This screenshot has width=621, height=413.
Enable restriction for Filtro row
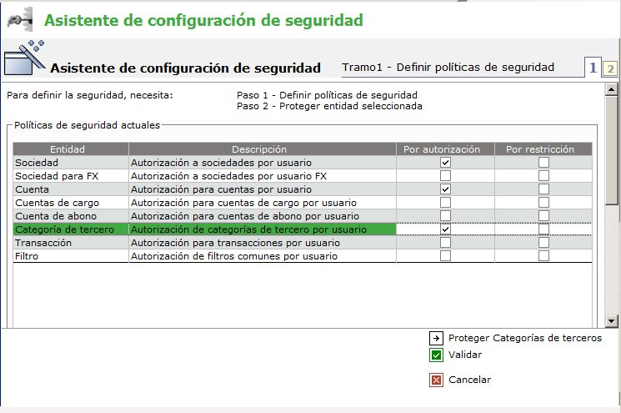[x=543, y=256]
